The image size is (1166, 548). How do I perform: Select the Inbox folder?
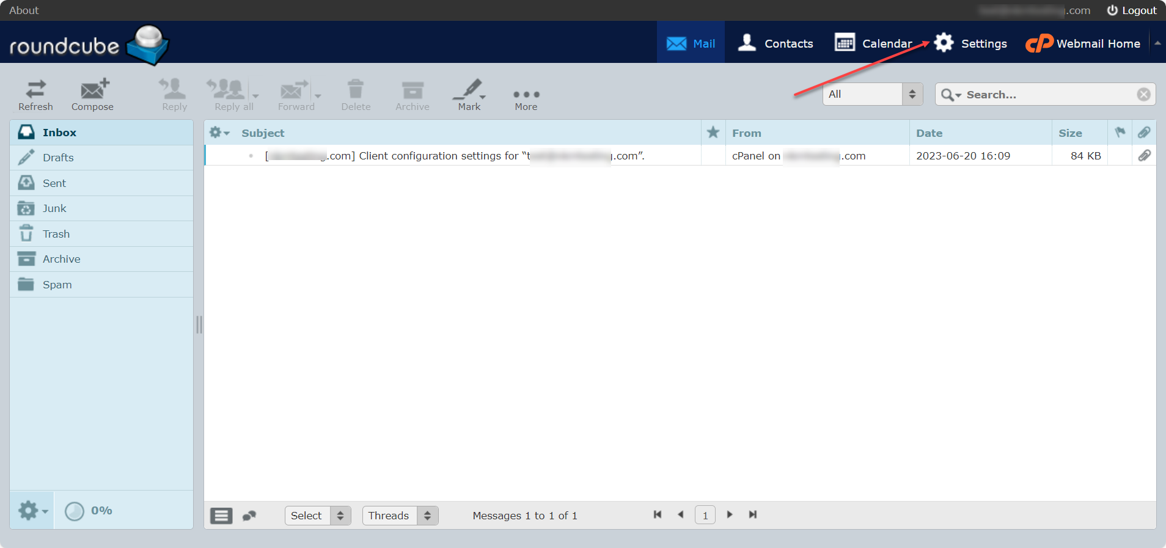[101, 132]
